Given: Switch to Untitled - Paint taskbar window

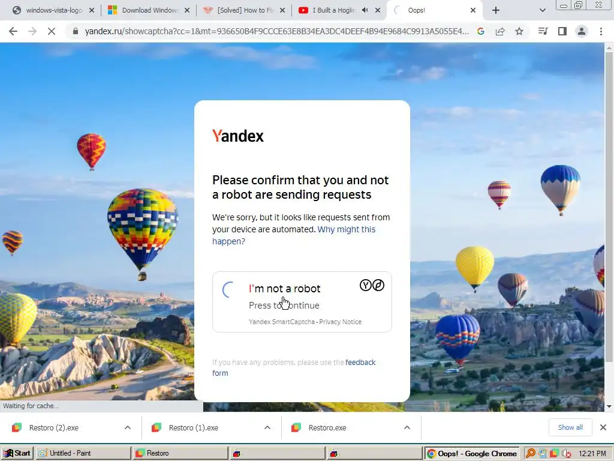Looking at the screenshot, I should pyautogui.click(x=83, y=453).
